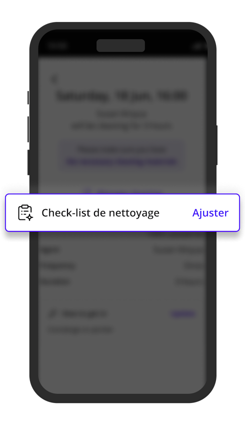
Task: Click the cleaning checklist clipboard icon
Action: [x=25, y=213]
